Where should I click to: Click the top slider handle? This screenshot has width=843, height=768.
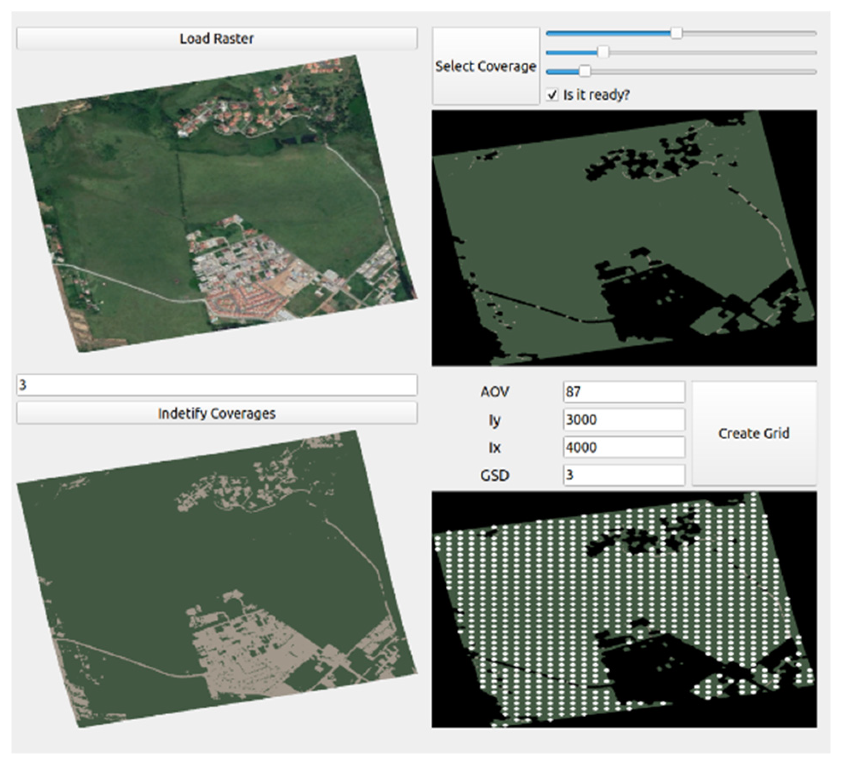tap(676, 33)
